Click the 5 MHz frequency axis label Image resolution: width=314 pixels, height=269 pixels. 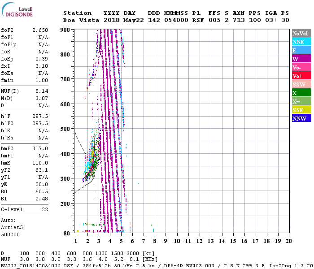coord(121,241)
